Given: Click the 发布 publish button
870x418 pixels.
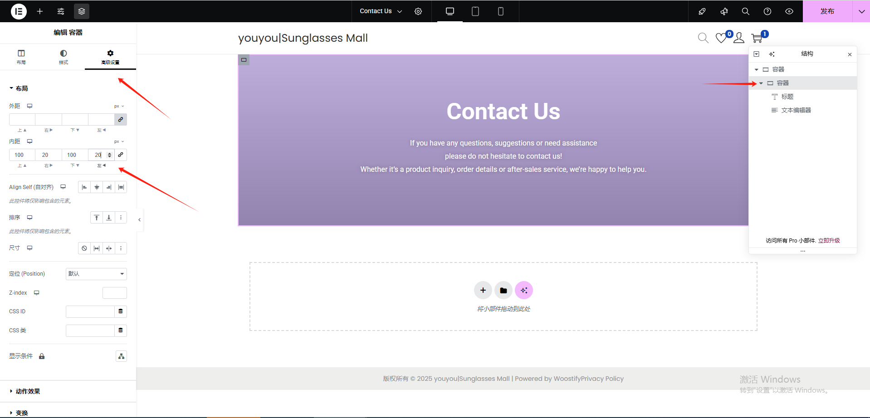Looking at the screenshot, I should (827, 11).
